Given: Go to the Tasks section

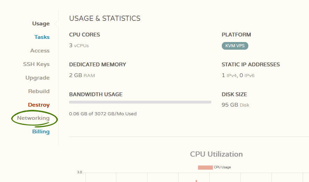Looking at the screenshot, I should pyautogui.click(x=42, y=37).
